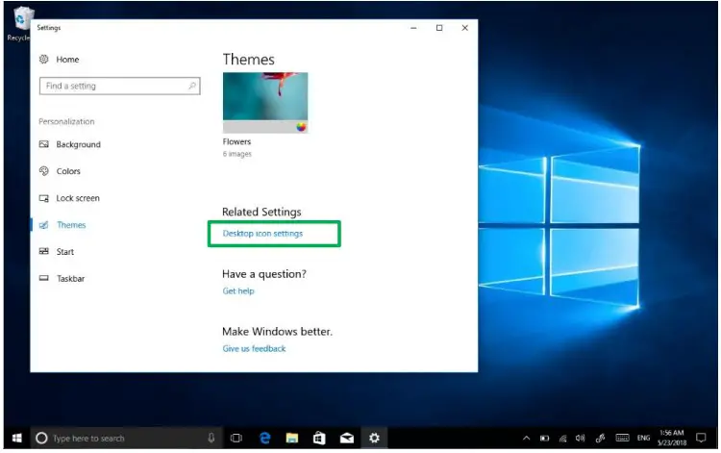Open the Action Center notifications icon
This screenshot has width=721, height=453.
[x=701, y=438]
